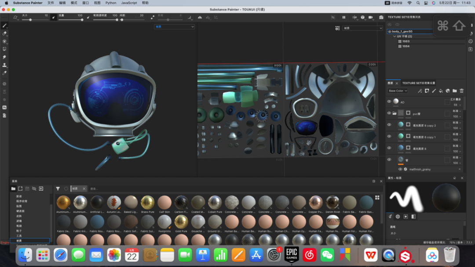Image resolution: width=475 pixels, height=267 pixels.
Task: Hide the matfinish_grainy effect
Action: 400,169
